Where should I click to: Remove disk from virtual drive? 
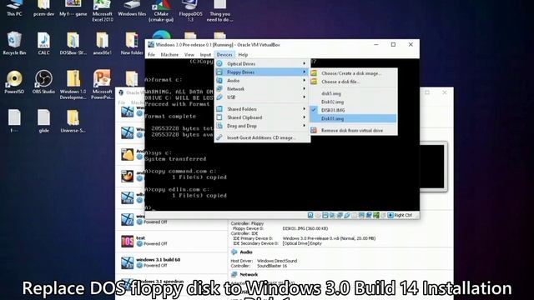[x=353, y=130]
